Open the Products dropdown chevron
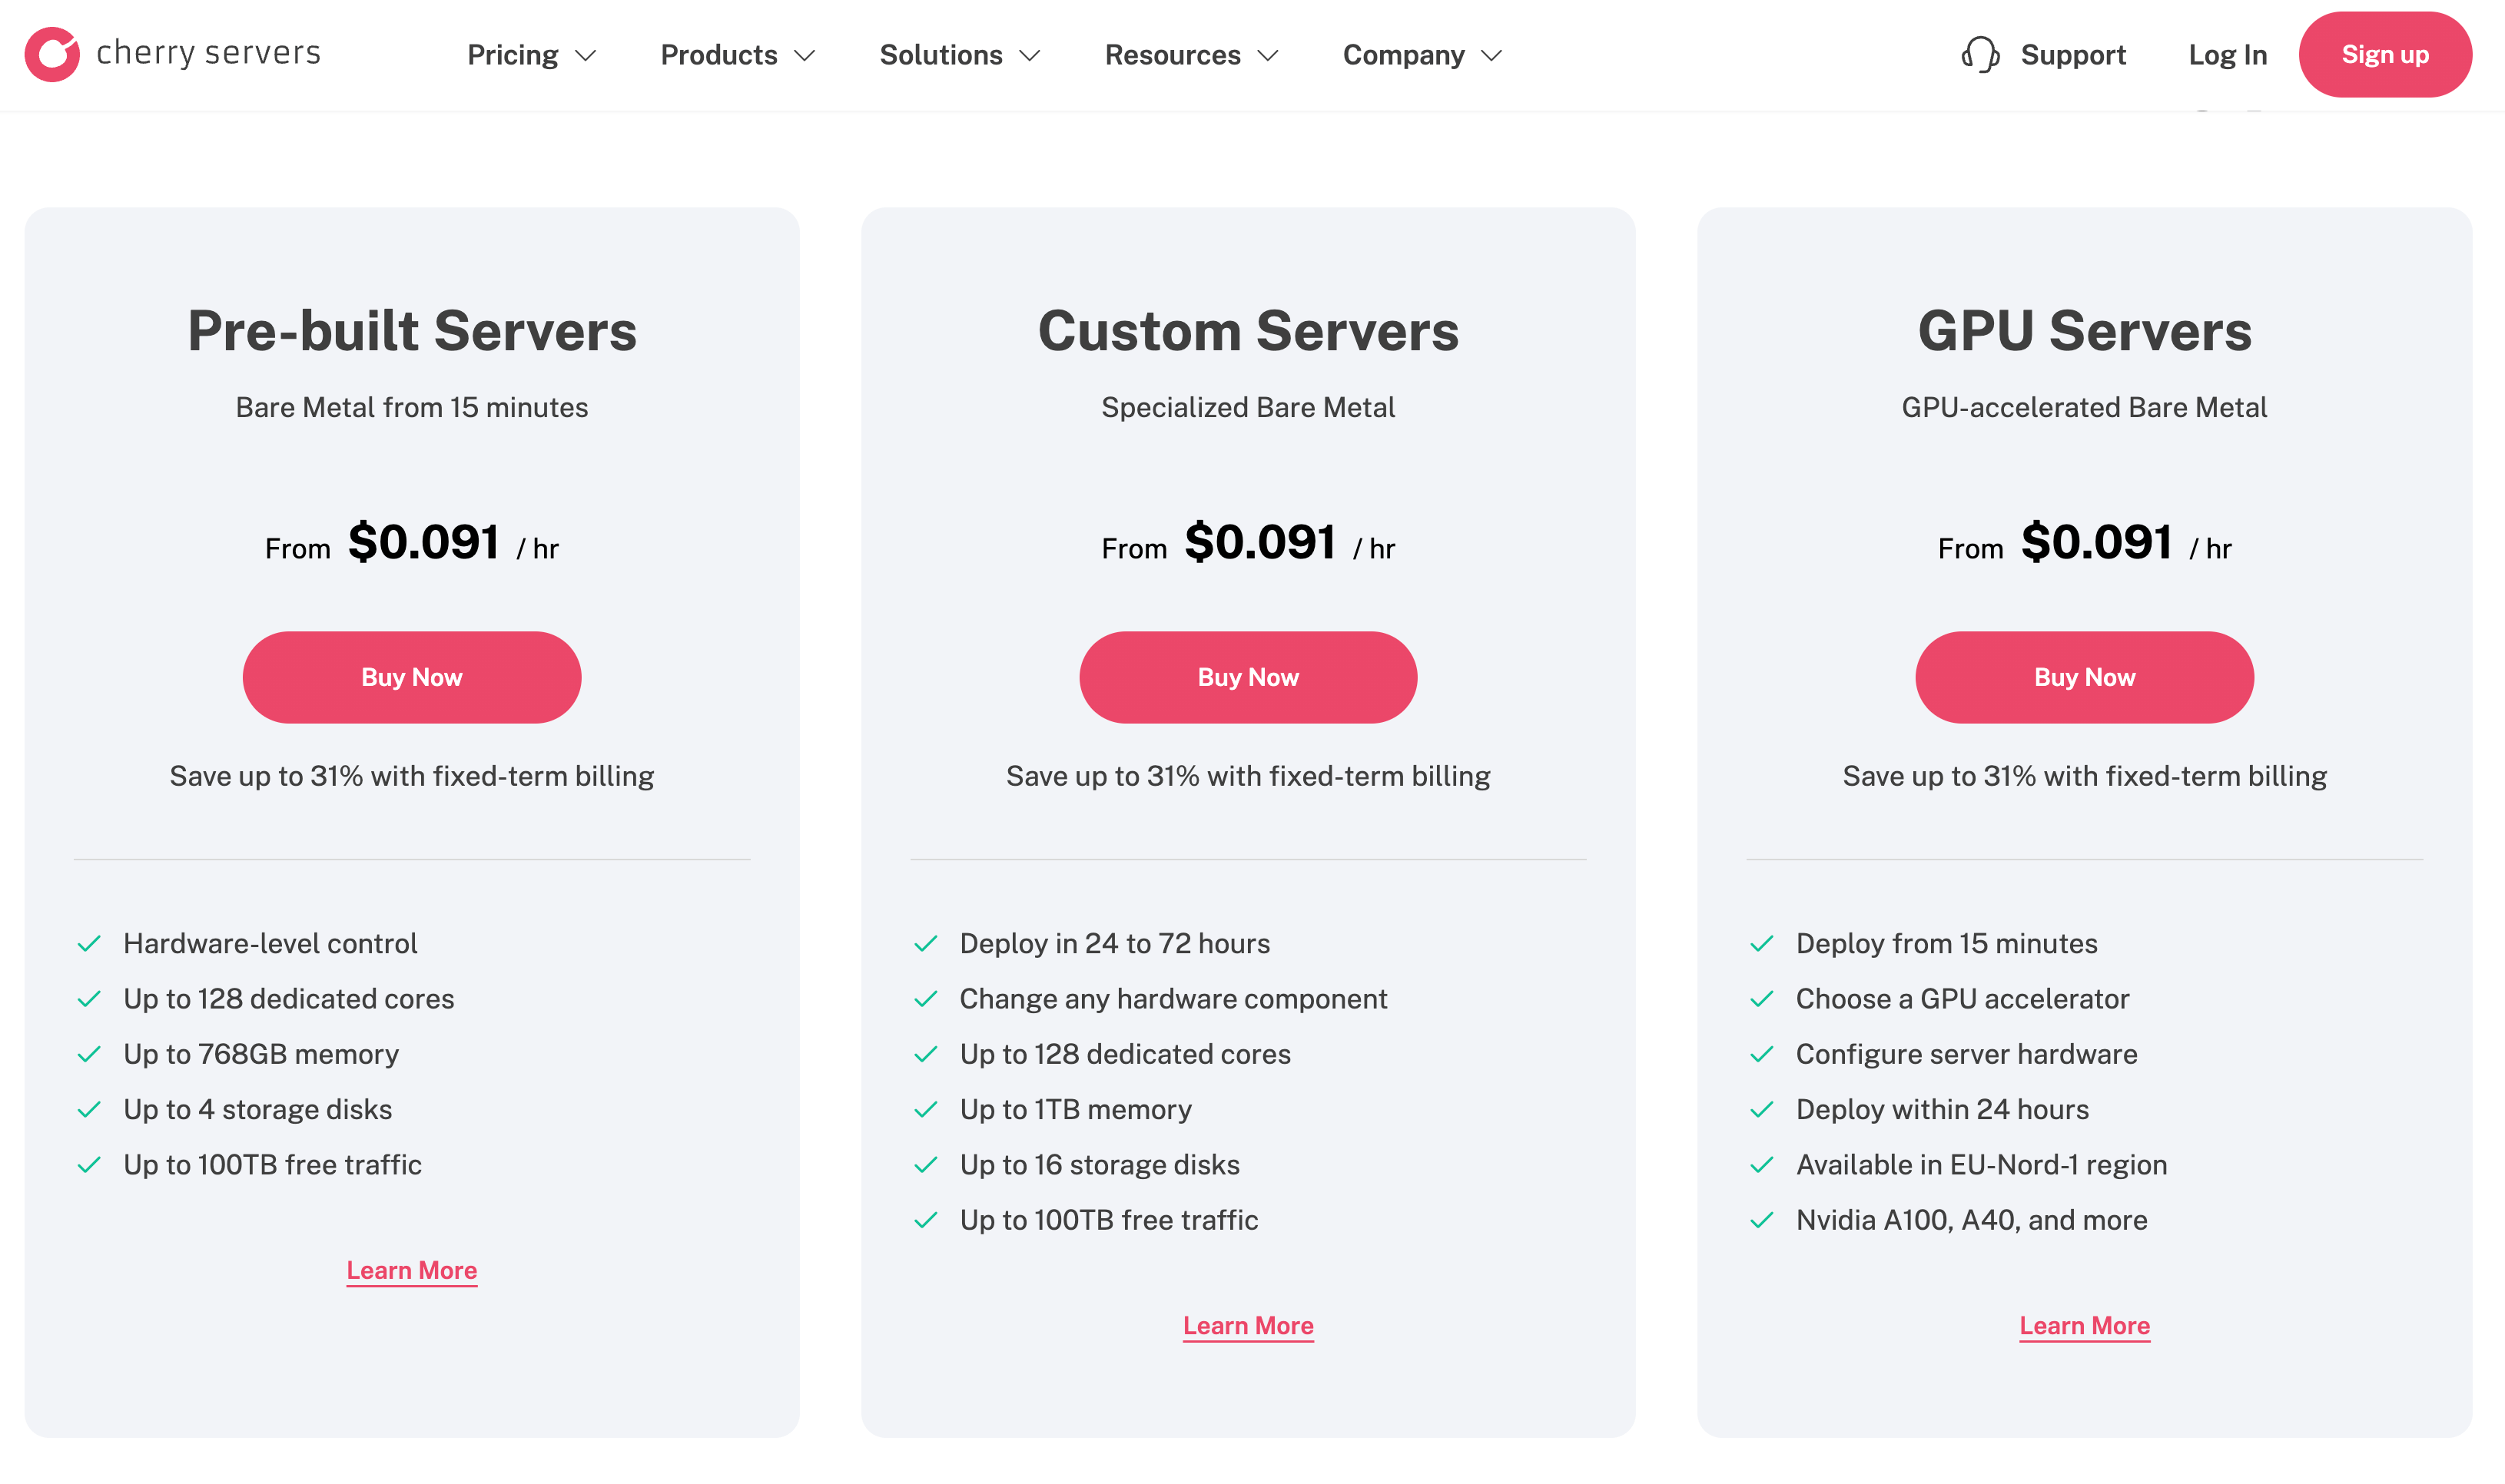This screenshot has width=2505, height=1484. 805,55
